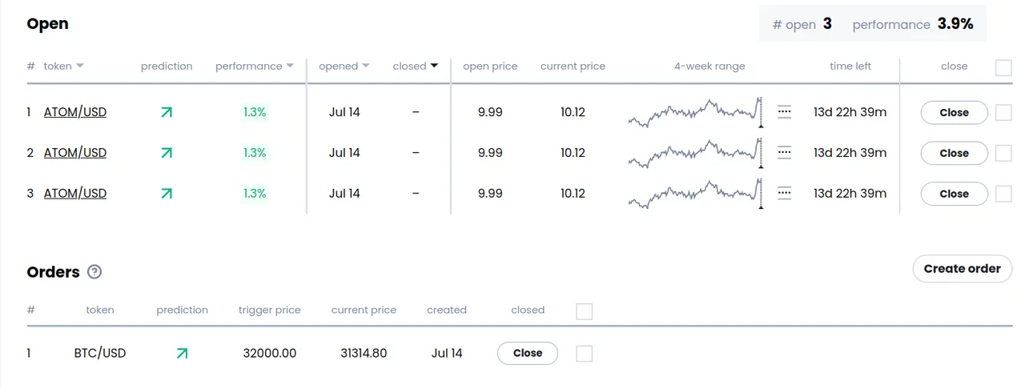Tick the select-all checkbox in Open header

[x=1003, y=68]
